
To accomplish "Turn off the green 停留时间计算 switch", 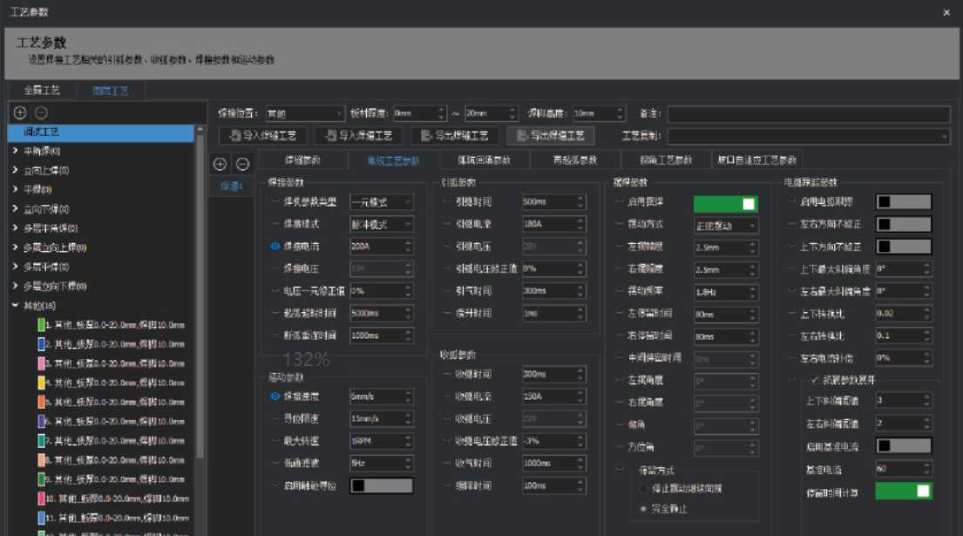I will 904,491.
